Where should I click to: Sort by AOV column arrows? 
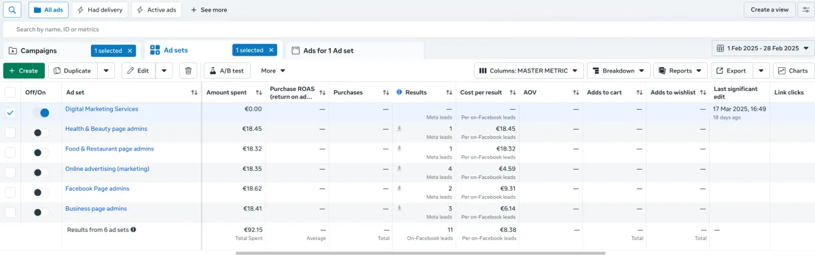(576, 92)
